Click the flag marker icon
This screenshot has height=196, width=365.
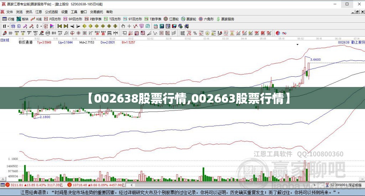52,26
